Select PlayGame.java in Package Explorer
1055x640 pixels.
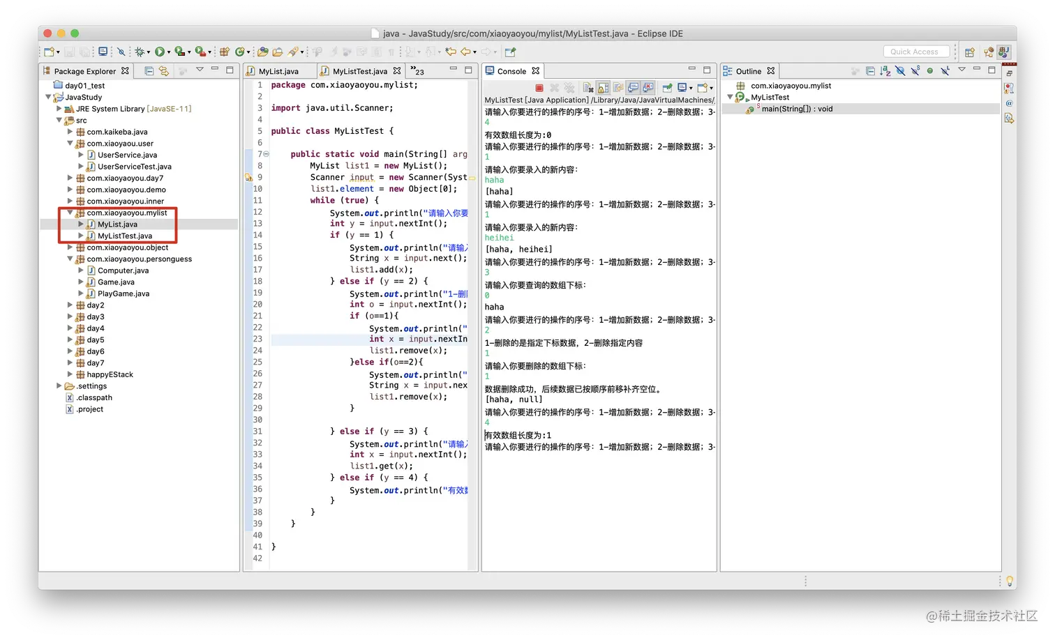123,294
